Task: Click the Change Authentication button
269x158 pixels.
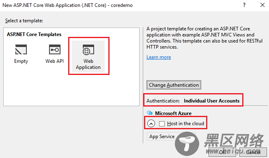Action: click(x=174, y=85)
